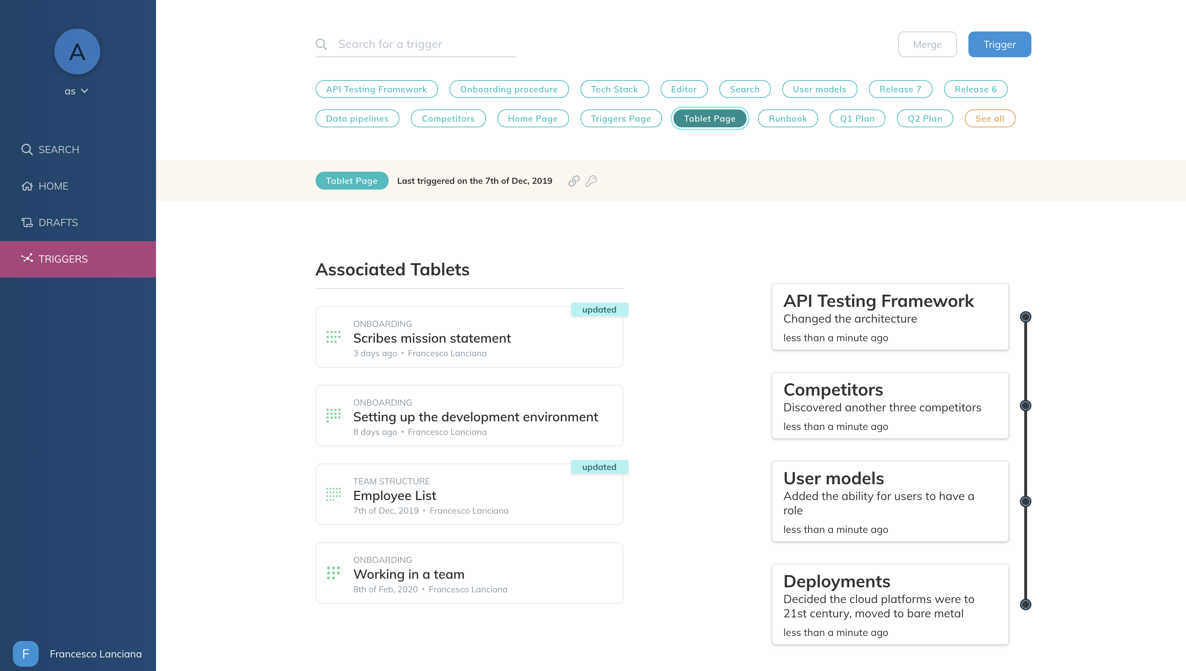Click the key icon in banner
Image resolution: width=1186 pixels, height=671 pixels.
coord(591,181)
